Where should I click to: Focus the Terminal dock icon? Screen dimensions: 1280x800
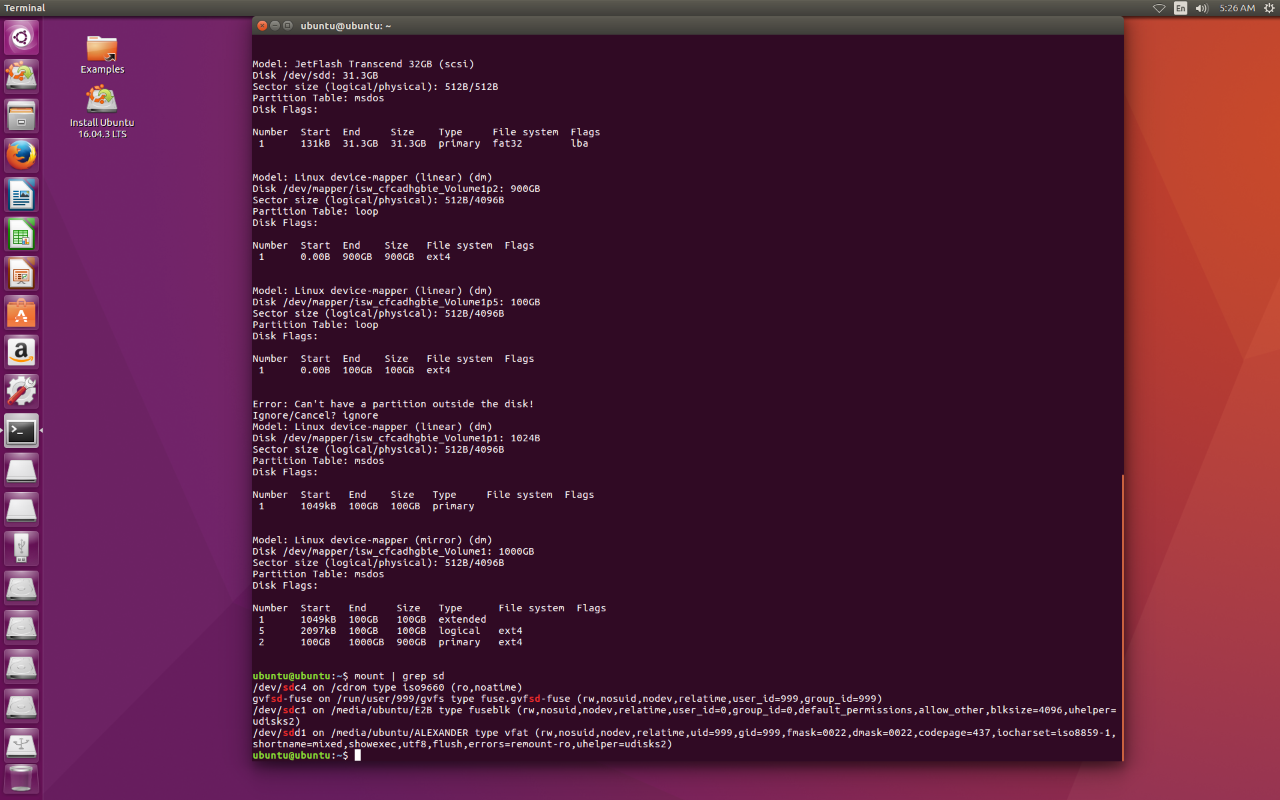click(21, 431)
